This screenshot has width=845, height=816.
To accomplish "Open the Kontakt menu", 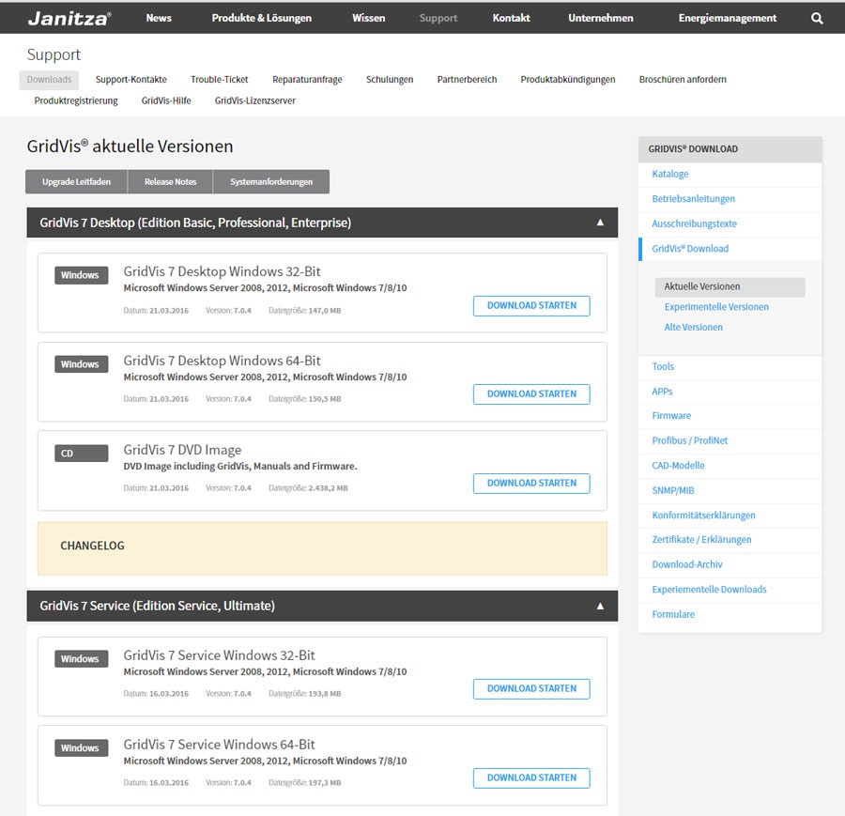I will click(511, 18).
